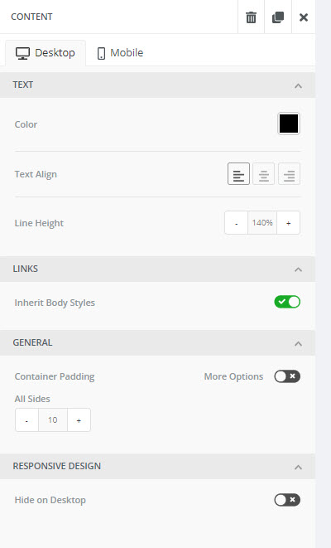Close the Content panel
Image resolution: width=331 pixels, height=548 pixels.
click(x=304, y=17)
